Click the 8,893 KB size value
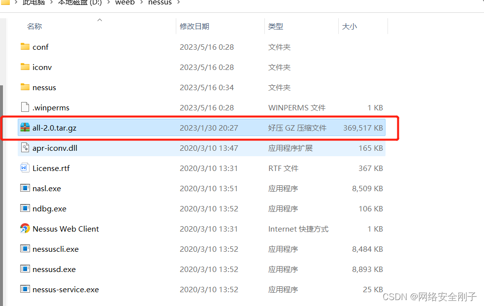Viewport: 484px width, 306px height. point(368,270)
